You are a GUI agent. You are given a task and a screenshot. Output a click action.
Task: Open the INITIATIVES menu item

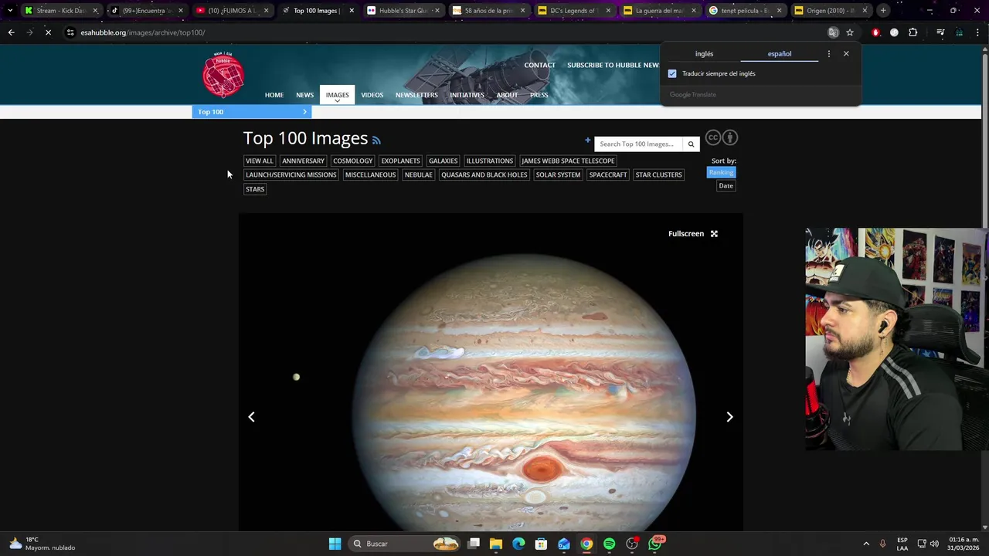467,95
